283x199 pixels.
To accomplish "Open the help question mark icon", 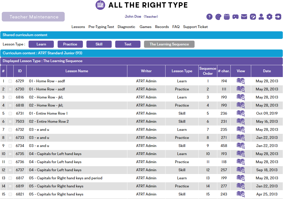I will click(209, 17).
